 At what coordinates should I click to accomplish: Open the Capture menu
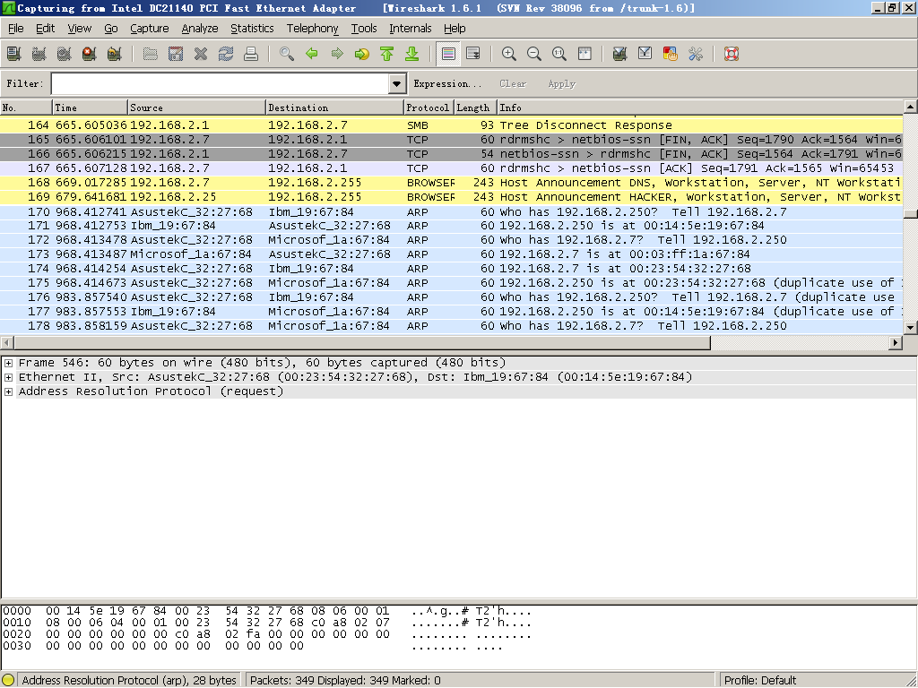coord(150,28)
